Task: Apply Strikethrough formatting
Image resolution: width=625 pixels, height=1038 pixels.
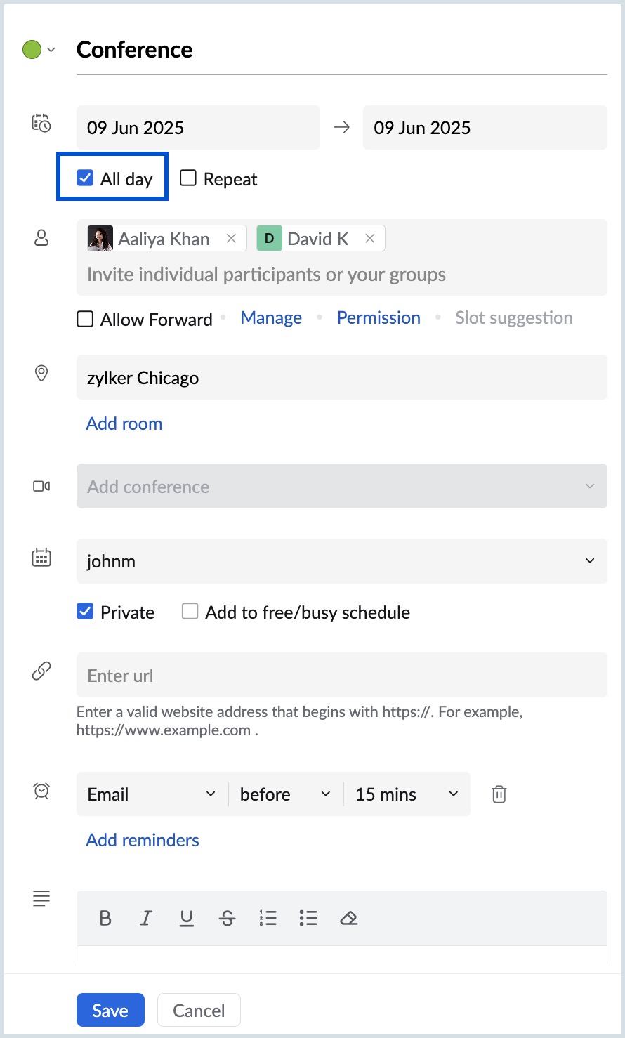Action: point(228,918)
